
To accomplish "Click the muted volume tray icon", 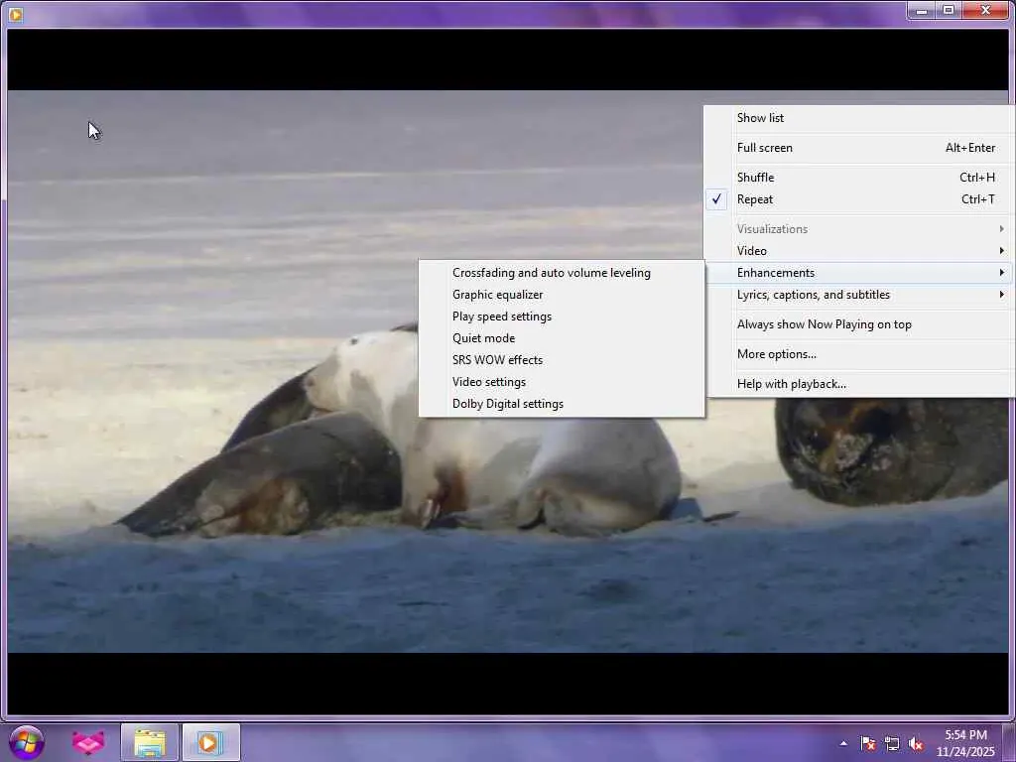I will click(916, 743).
